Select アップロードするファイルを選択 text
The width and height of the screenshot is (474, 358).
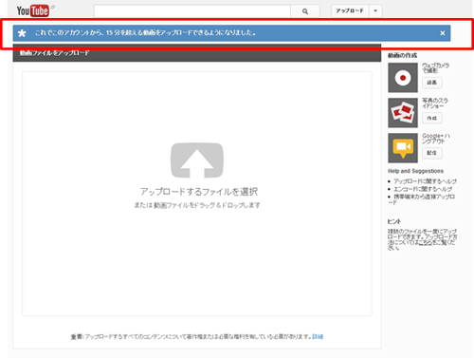(x=199, y=192)
